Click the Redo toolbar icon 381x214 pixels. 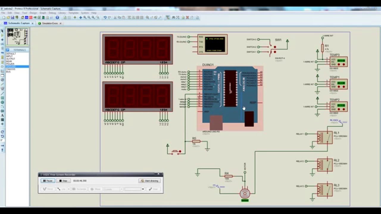coord(109,18)
